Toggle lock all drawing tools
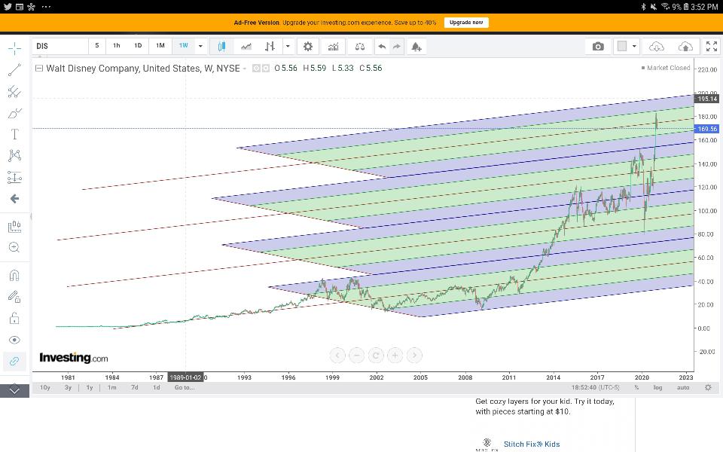This screenshot has width=723, height=452. pos(14,318)
